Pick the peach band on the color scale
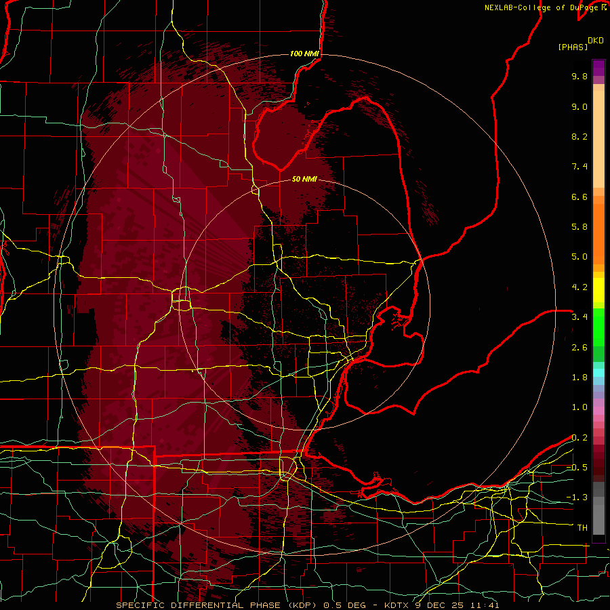 (x=598, y=136)
